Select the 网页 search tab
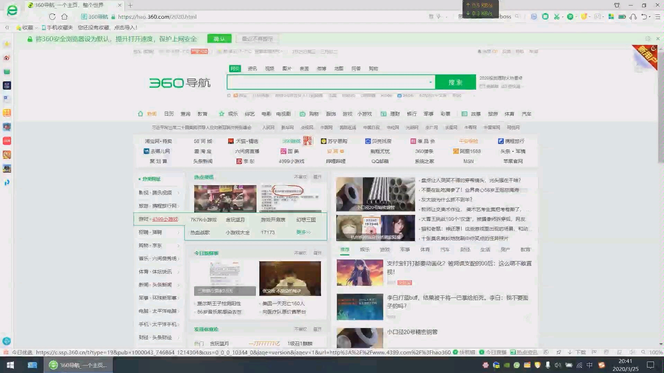The width and height of the screenshot is (664, 373). [235, 69]
